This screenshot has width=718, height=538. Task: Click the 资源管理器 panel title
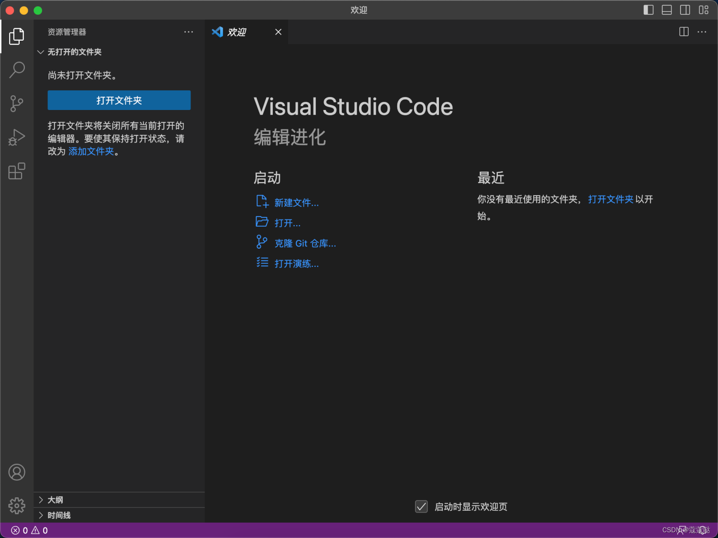(67, 32)
